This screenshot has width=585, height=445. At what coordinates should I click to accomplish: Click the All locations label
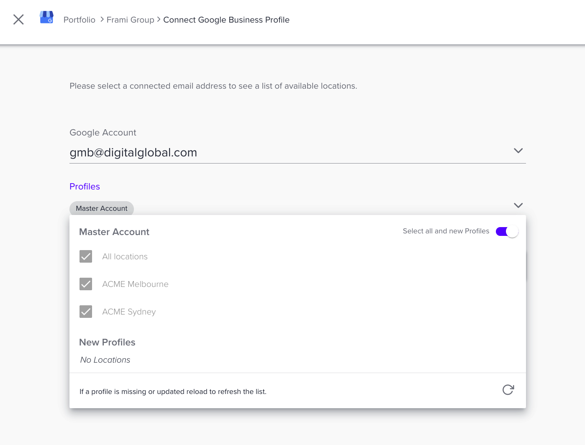(x=125, y=256)
